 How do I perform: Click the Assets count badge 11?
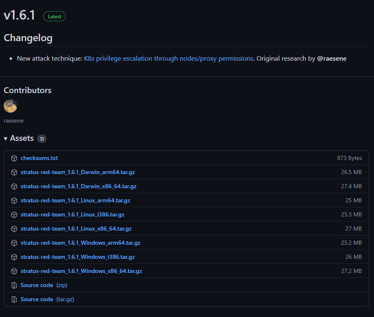click(42, 139)
